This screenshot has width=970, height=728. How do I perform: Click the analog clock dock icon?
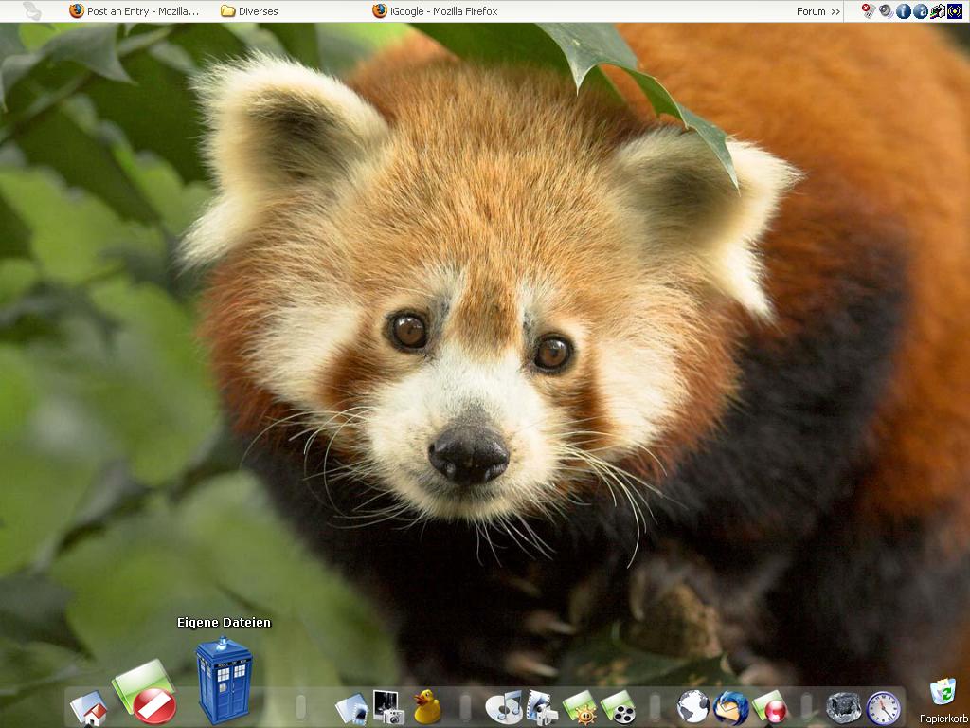coord(883,707)
